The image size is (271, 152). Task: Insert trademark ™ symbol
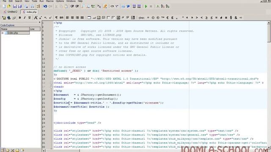click(x=163, y=18)
